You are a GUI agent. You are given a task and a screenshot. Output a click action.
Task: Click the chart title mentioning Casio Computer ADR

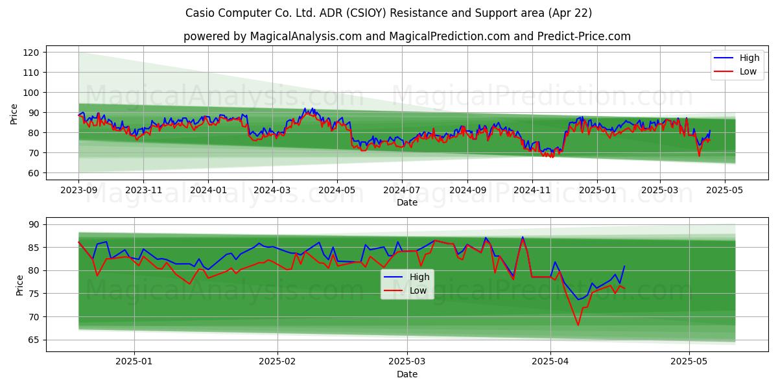pos(388,13)
